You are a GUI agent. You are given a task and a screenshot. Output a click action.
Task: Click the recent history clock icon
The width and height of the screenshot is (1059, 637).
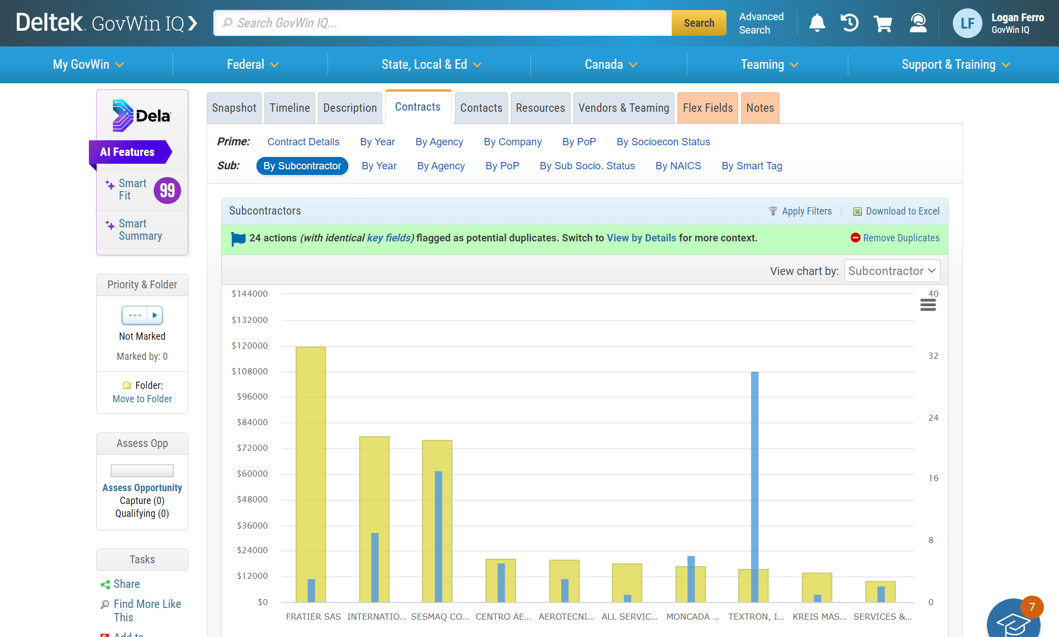coord(849,23)
